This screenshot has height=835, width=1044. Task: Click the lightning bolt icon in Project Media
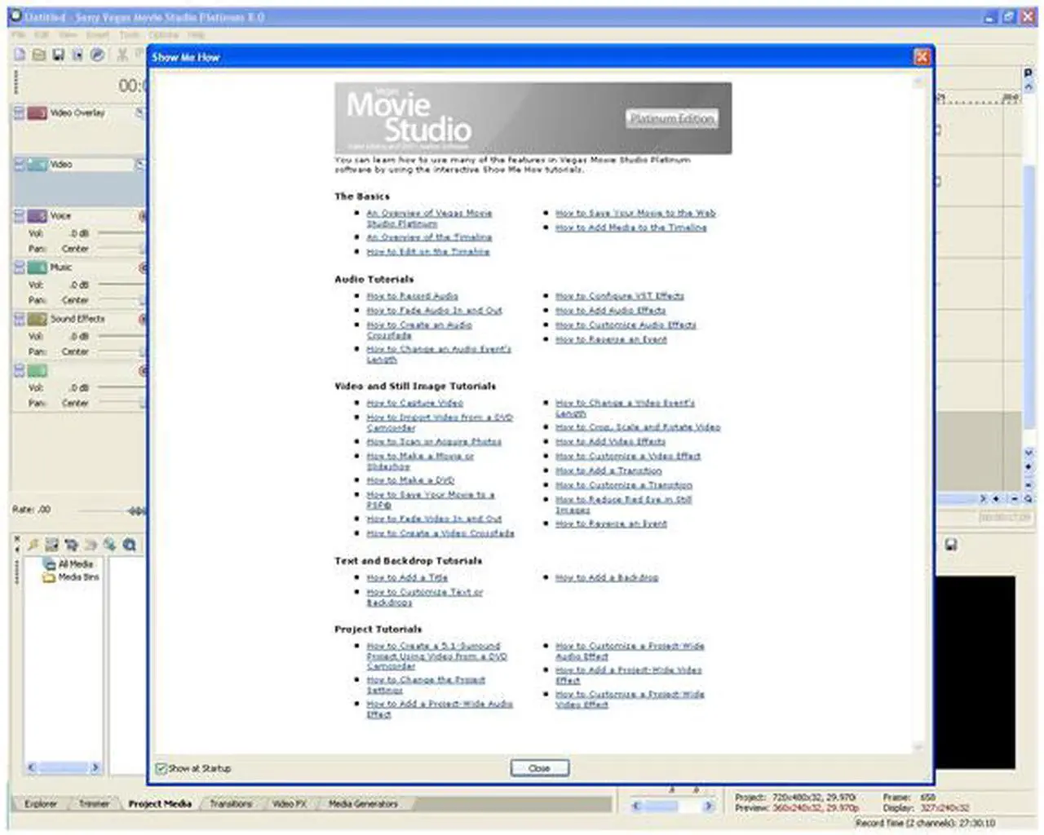[x=33, y=545]
